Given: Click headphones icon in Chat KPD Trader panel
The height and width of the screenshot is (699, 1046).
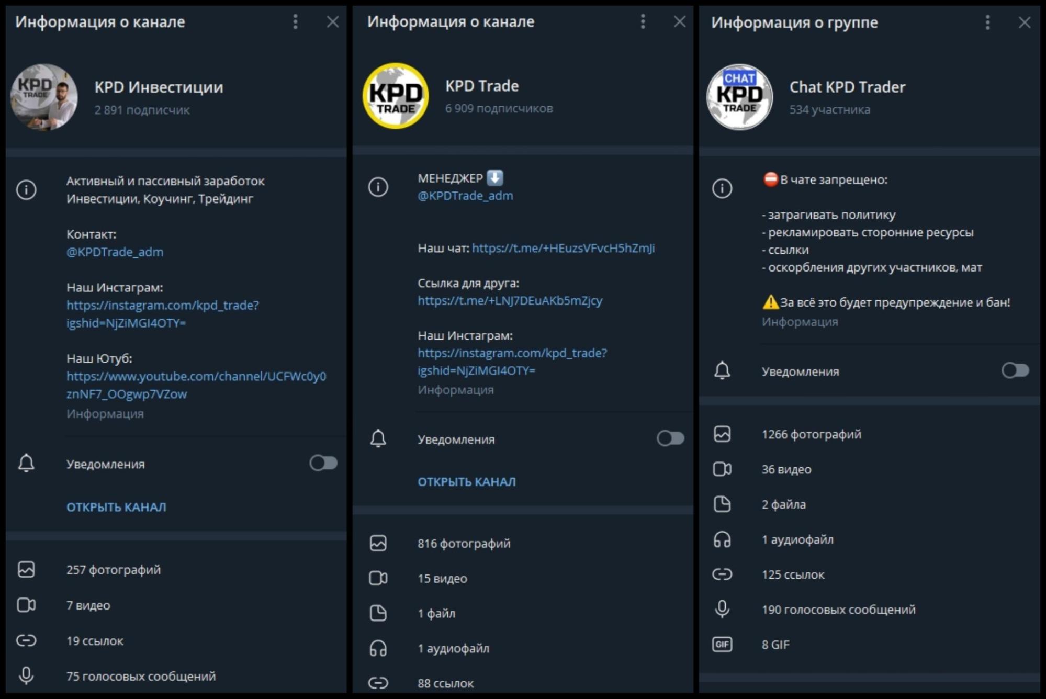Looking at the screenshot, I should coord(722,539).
